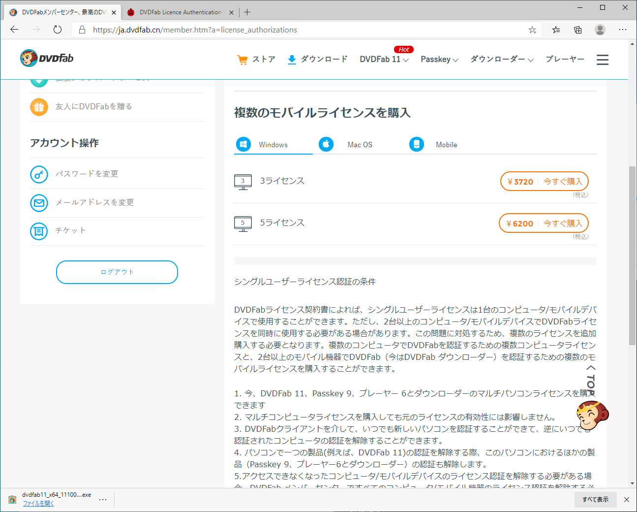Open パスワードを変更 link
The image size is (637, 512).
tap(87, 174)
